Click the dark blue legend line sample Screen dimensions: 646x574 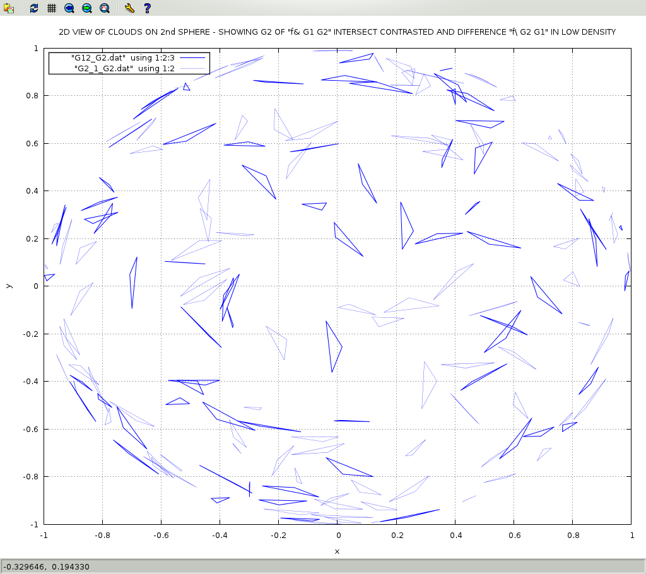coord(193,57)
